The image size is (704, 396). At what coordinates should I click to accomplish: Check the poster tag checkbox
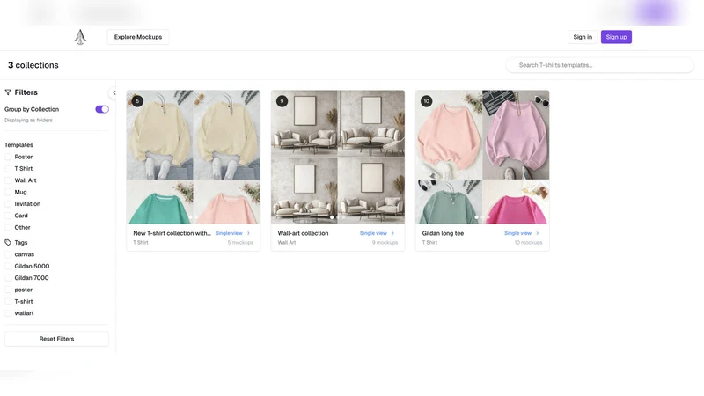point(8,290)
